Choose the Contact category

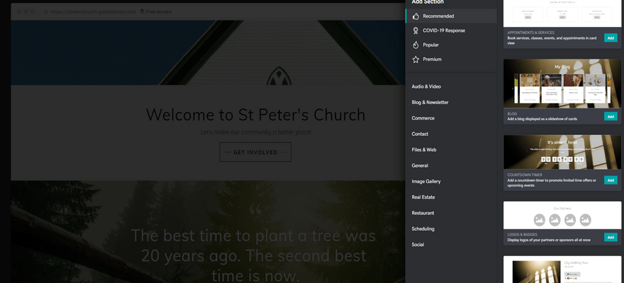420,134
